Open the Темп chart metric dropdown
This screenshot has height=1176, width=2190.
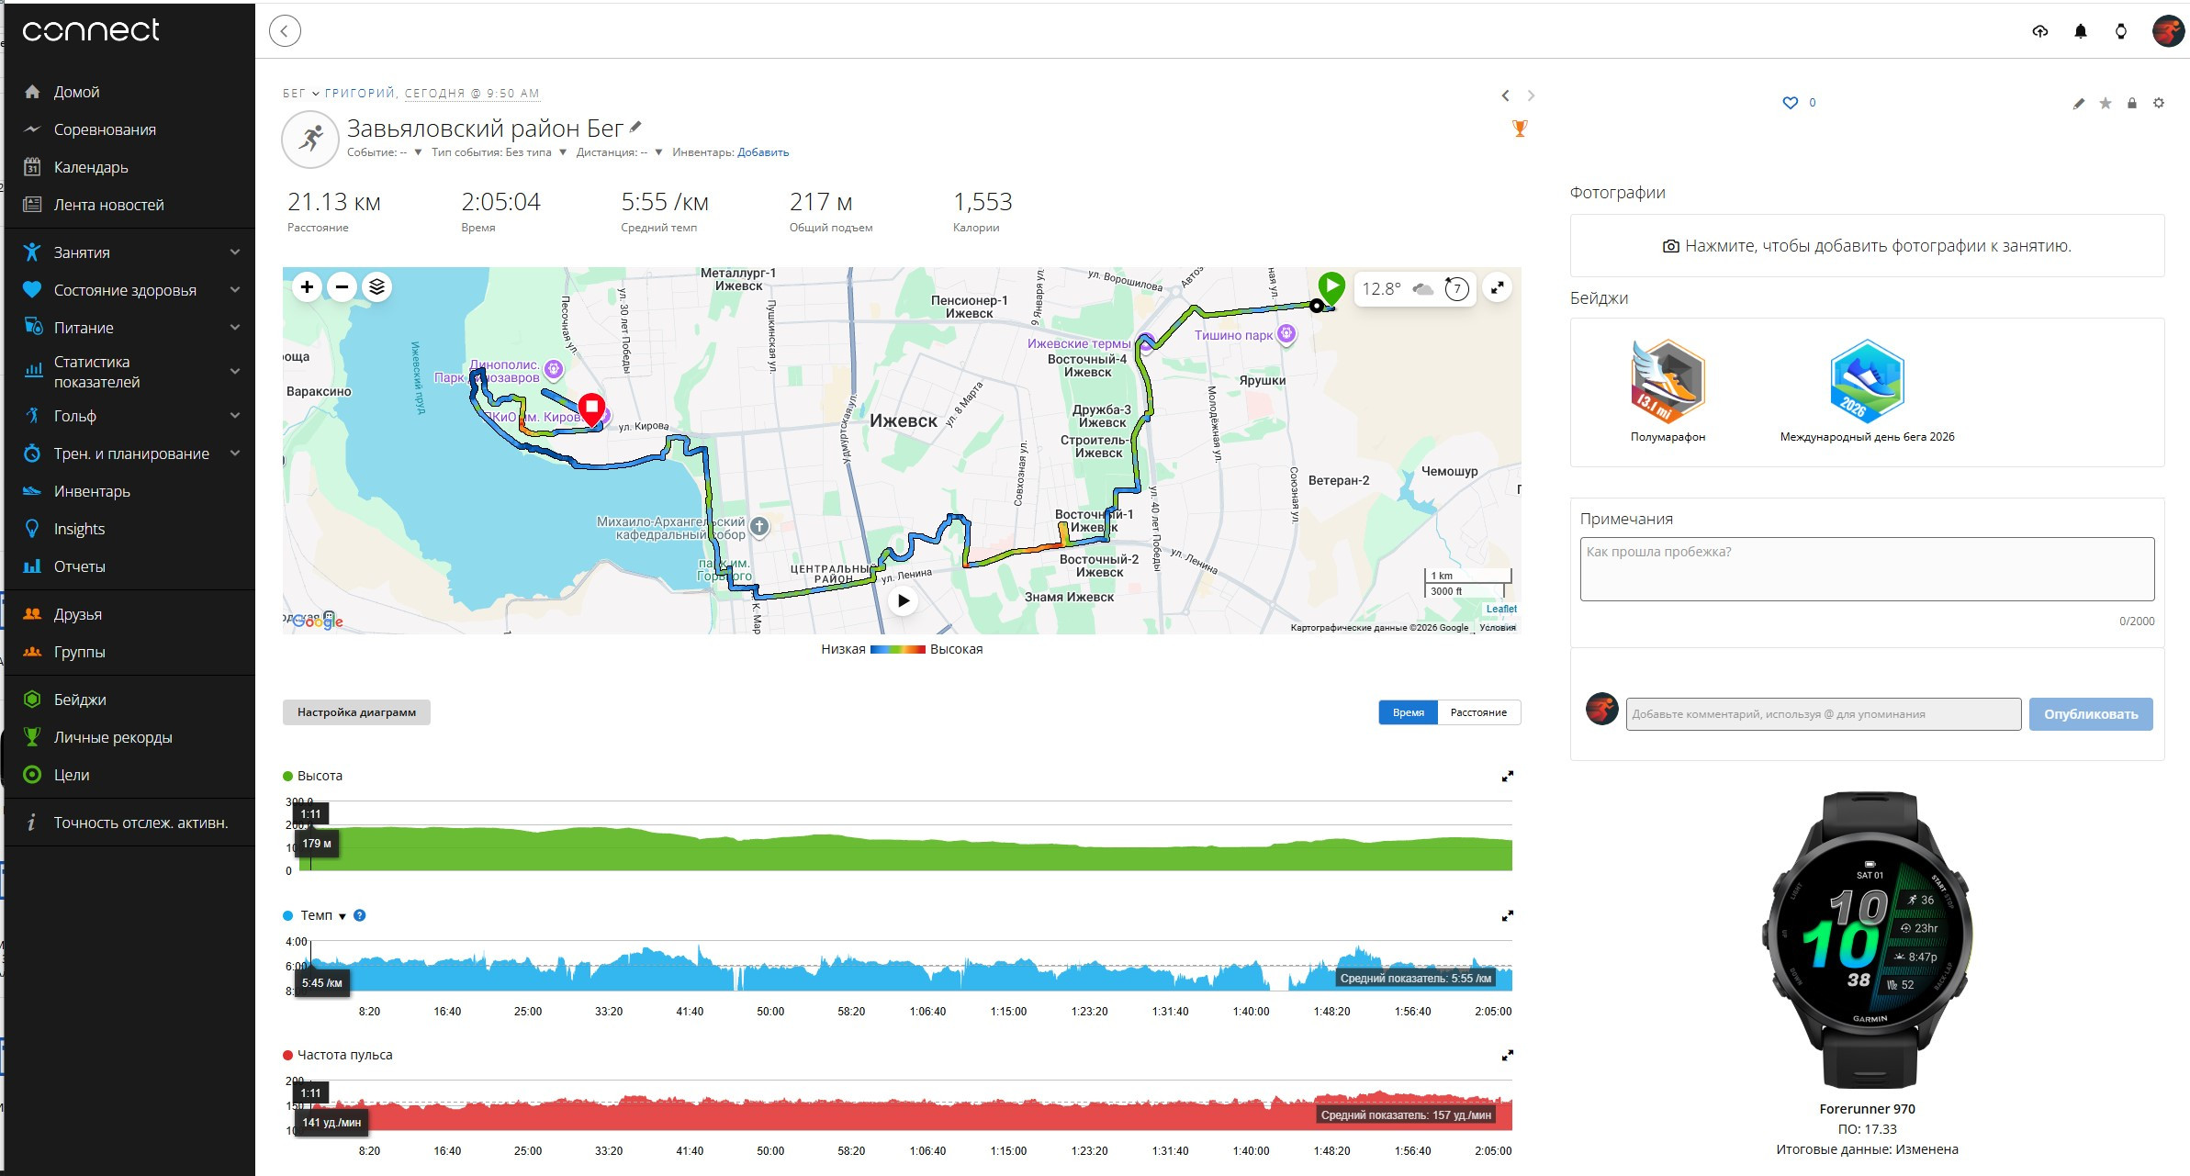click(x=343, y=916)
